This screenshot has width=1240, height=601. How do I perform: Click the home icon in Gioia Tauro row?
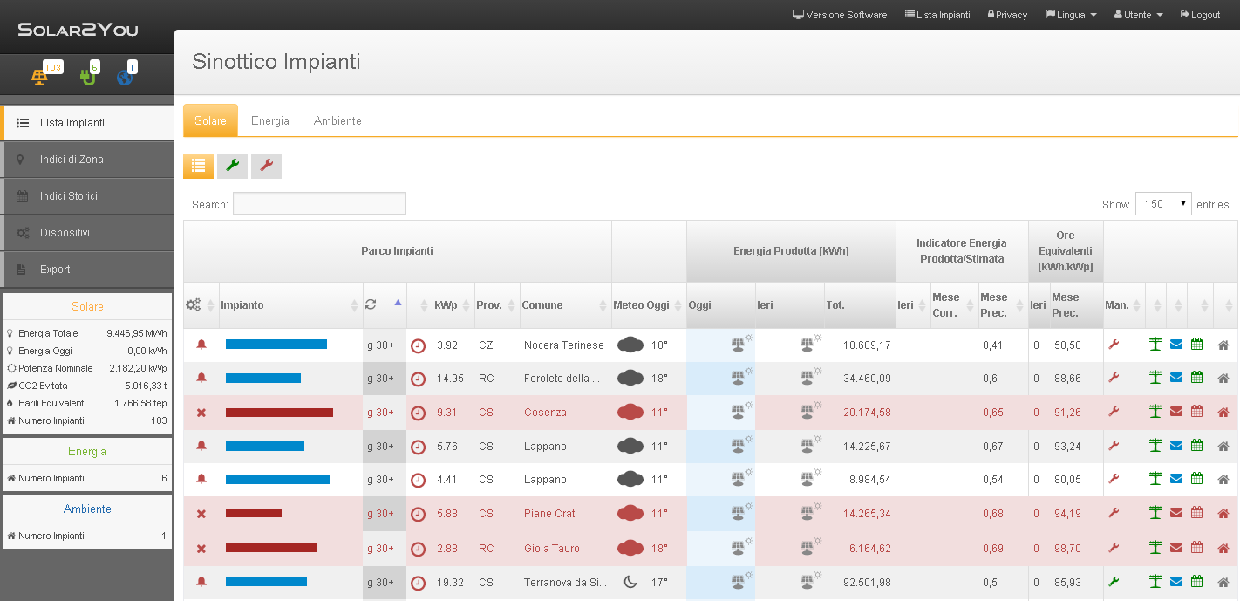coord(1223,548)
